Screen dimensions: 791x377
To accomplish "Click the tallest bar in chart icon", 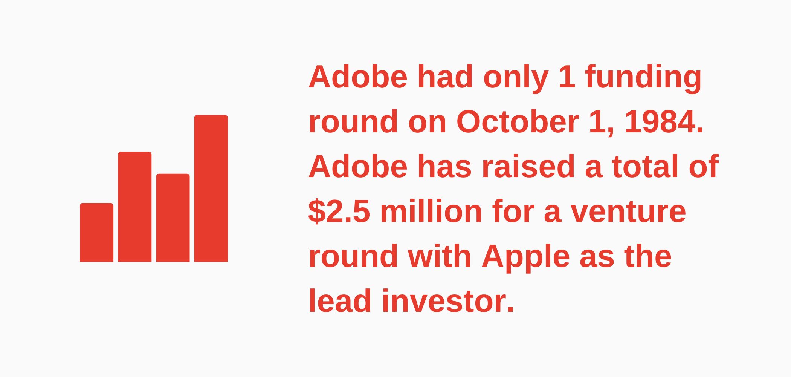I will coord(211,188).
